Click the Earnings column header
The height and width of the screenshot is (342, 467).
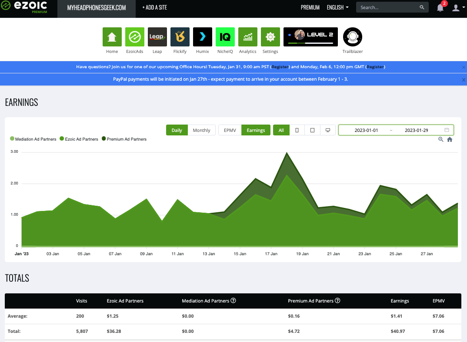click(400, 301)
